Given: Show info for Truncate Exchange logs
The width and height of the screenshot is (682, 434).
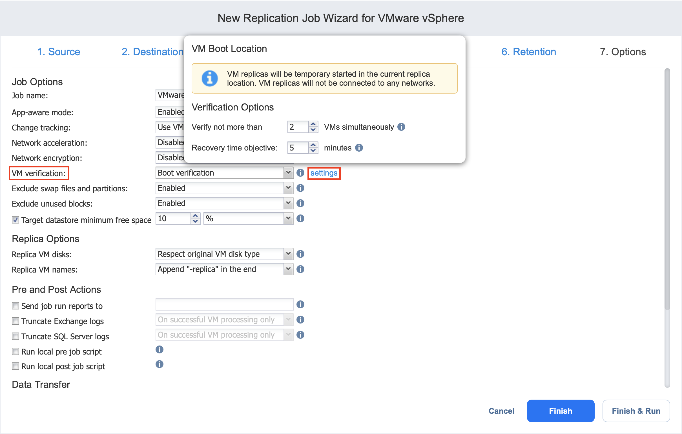Looking at the screenshot, I should pos(300,320).
